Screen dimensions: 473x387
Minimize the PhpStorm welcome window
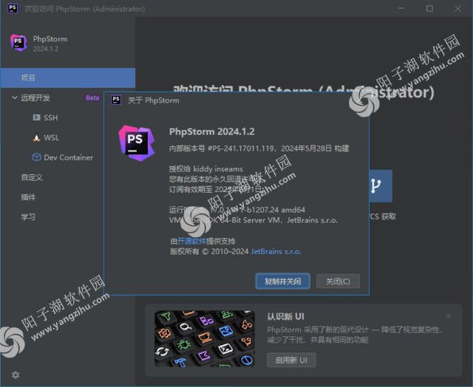[x=401, y=8]
